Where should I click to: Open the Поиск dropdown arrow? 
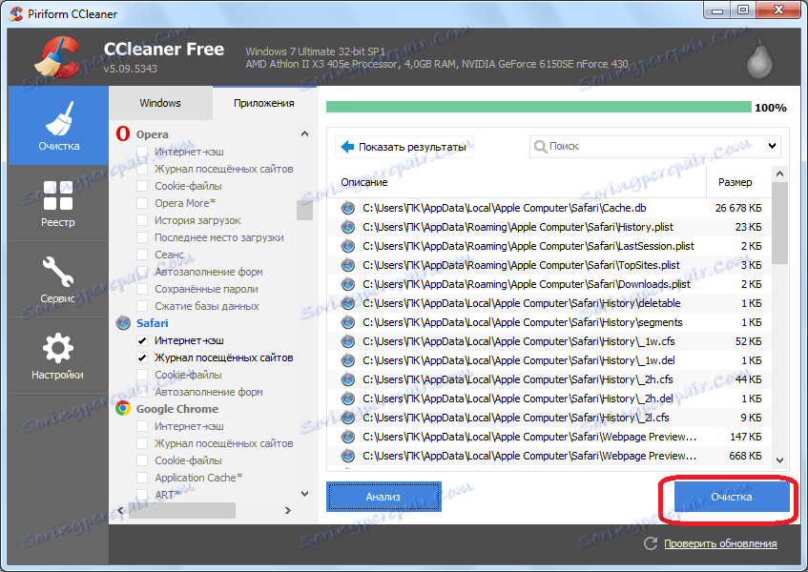click(772, 146)
